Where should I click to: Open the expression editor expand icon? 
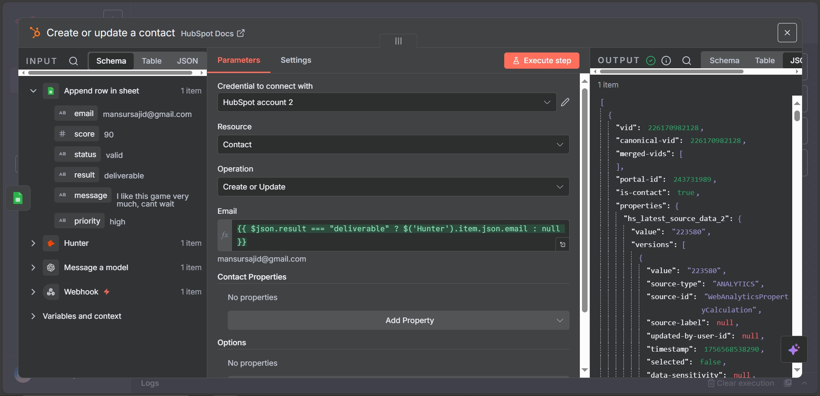(x=562, y=245)
